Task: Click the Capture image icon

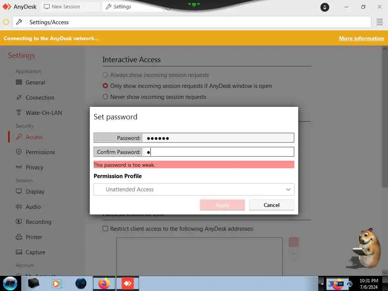Action: click(x=19, y=252)
